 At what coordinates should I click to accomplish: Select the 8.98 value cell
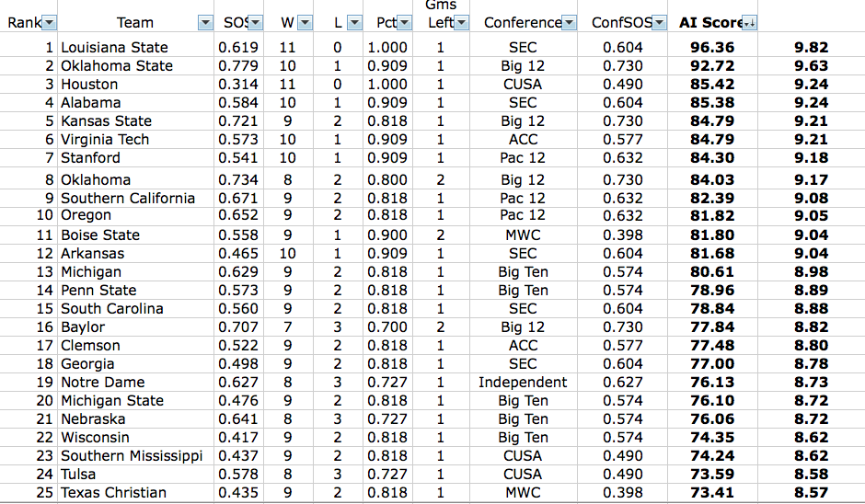click(811, 272)
